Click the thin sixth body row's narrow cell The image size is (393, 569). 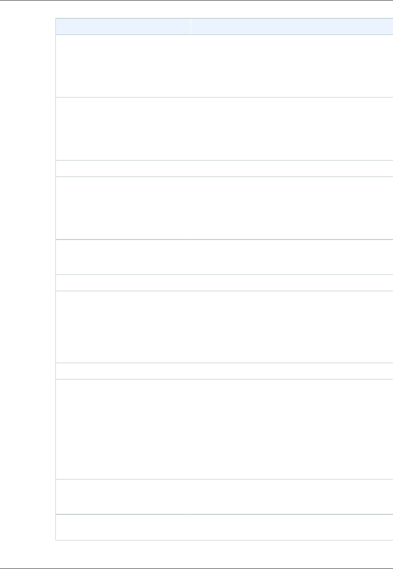(x=123, y=283)
